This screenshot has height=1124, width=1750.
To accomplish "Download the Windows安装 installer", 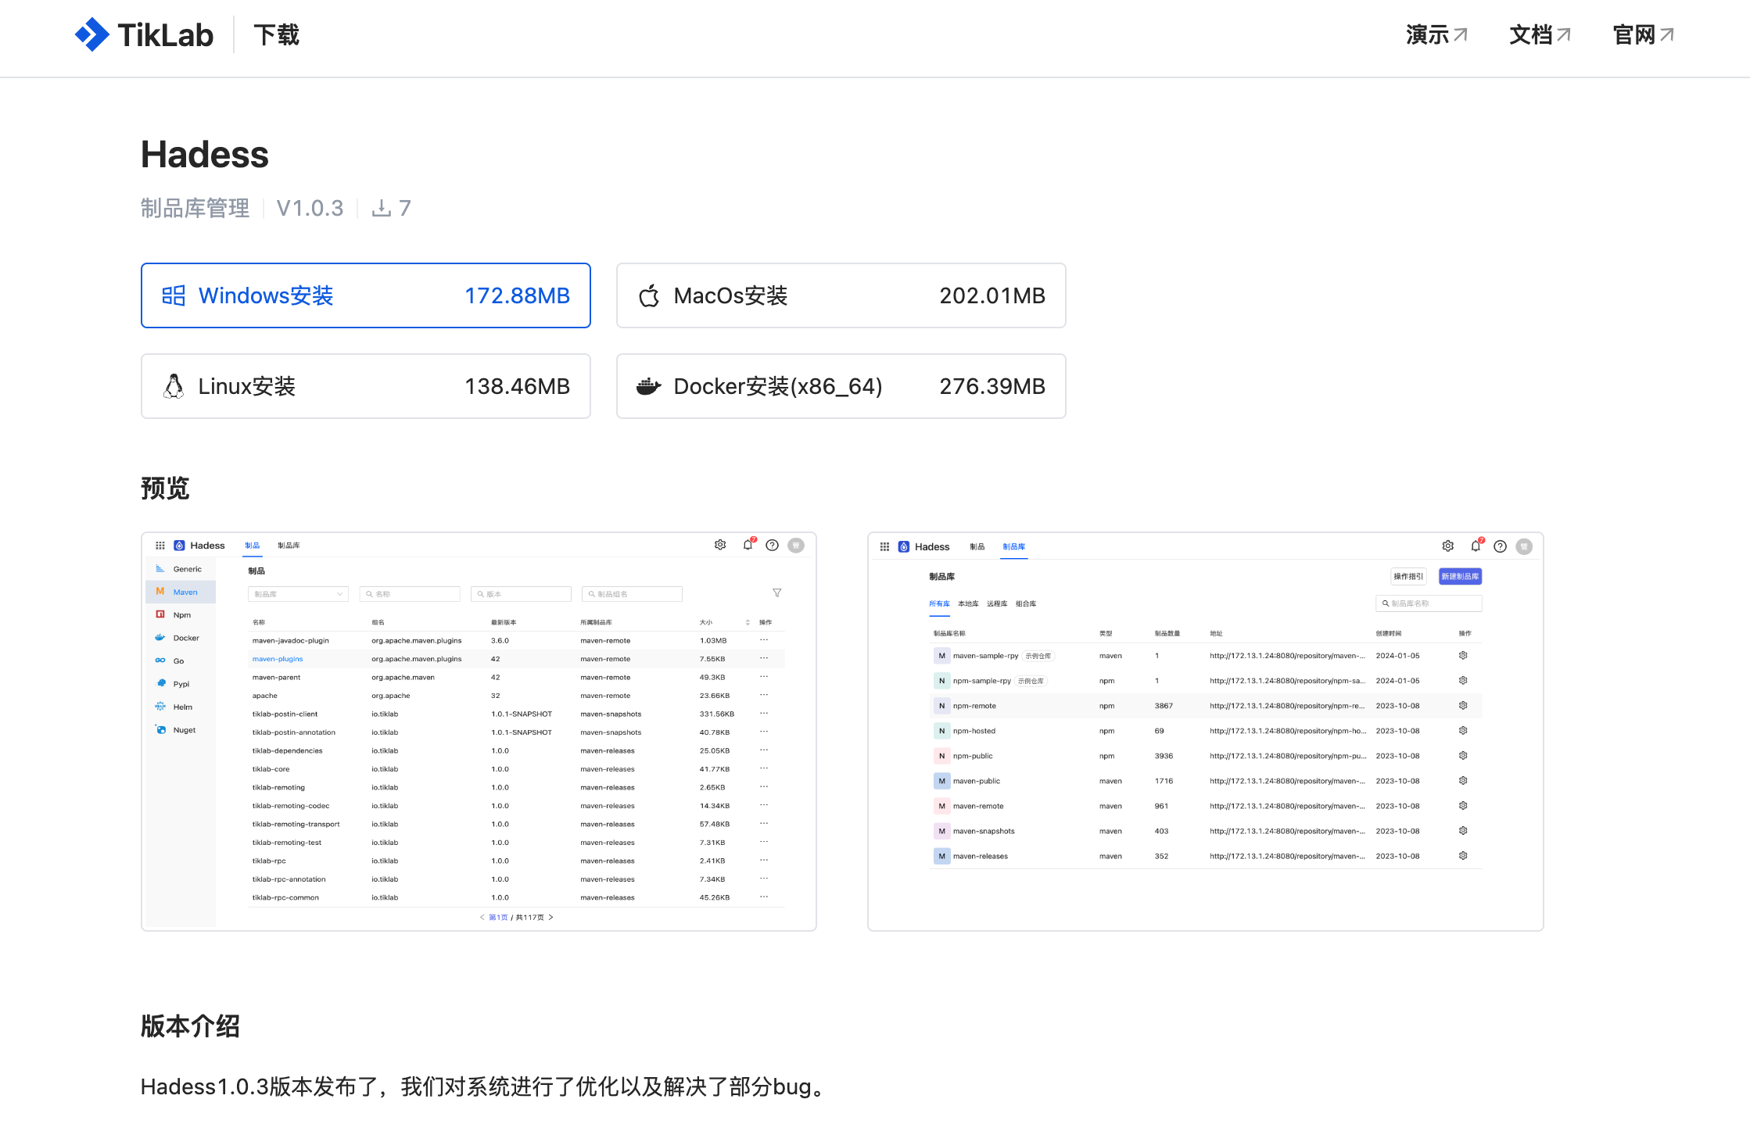I will tap(365, 295).
